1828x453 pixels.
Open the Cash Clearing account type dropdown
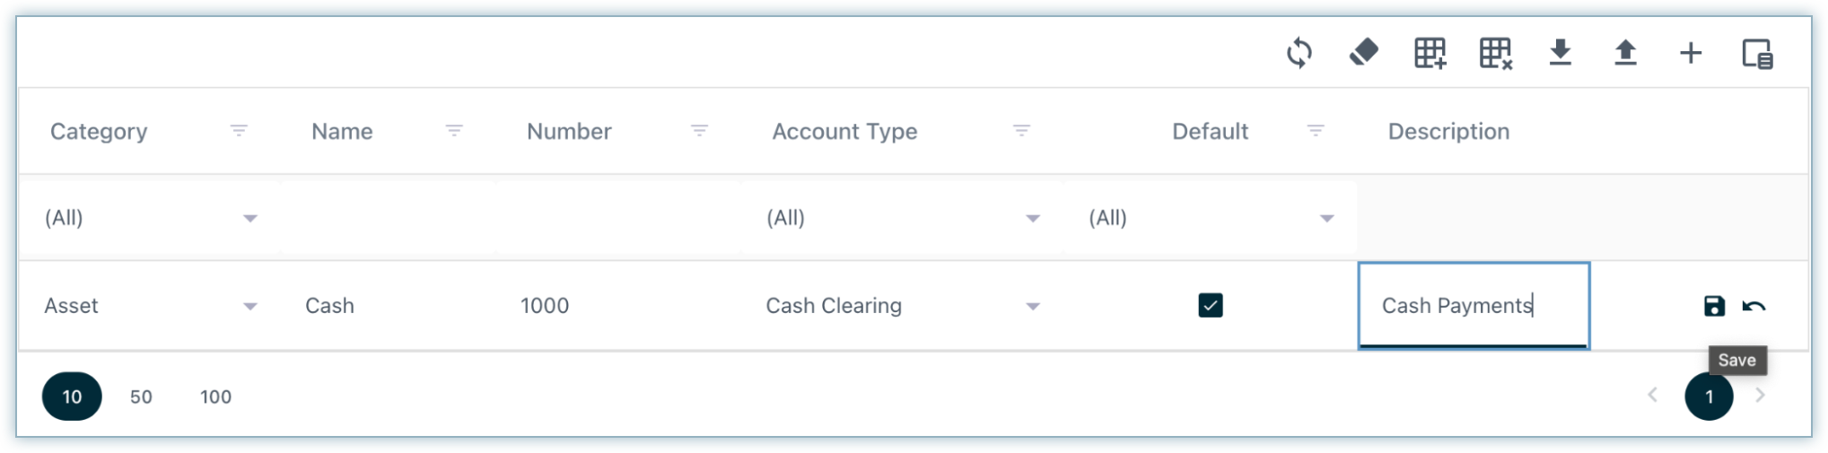(1033, 306)
